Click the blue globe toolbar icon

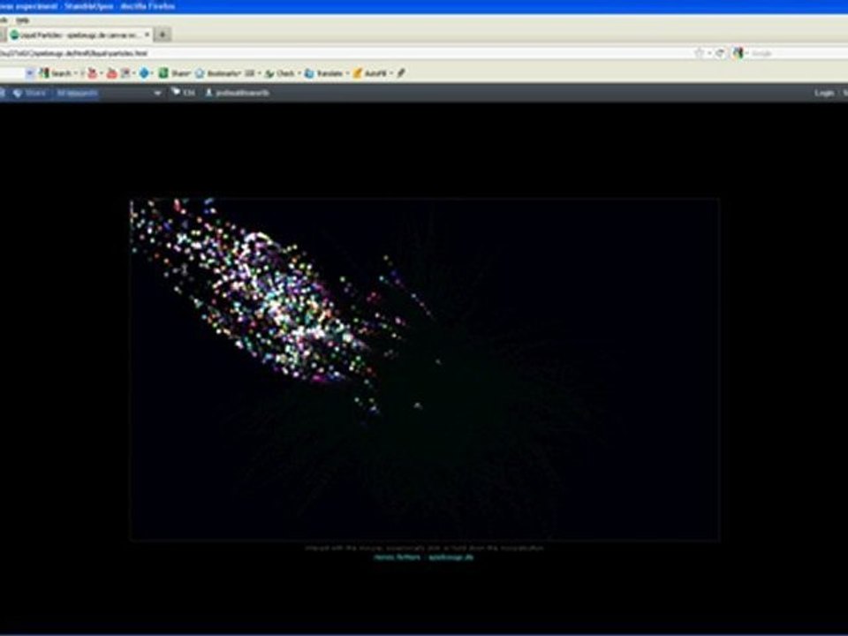[144, 73]
